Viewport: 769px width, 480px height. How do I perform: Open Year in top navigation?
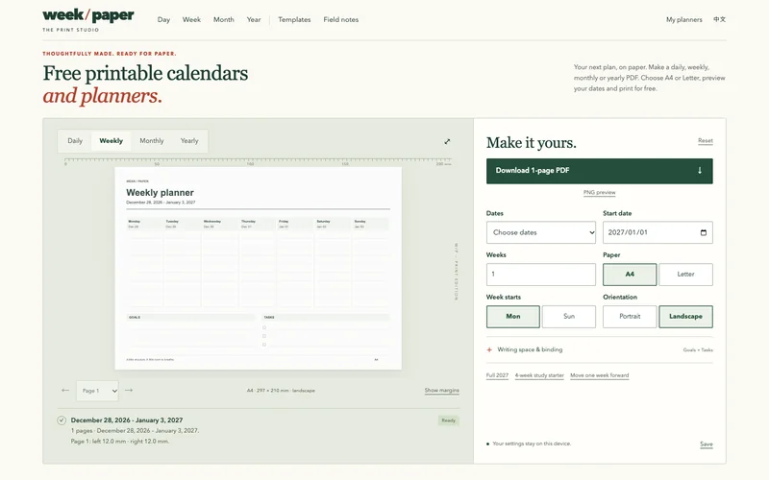click(254, 19)
